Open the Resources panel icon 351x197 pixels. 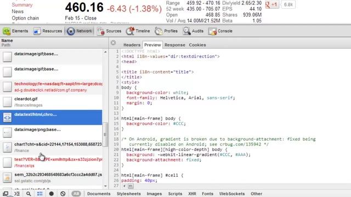pyautogui.click(x=37, y=31)
